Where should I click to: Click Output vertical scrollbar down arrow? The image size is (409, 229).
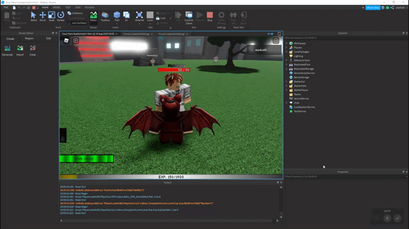click(x=281, y=217)
